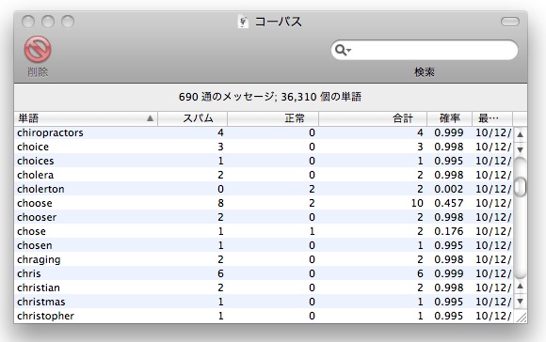Select the christmas row
The image size is (546, 342).
(264, 302)
